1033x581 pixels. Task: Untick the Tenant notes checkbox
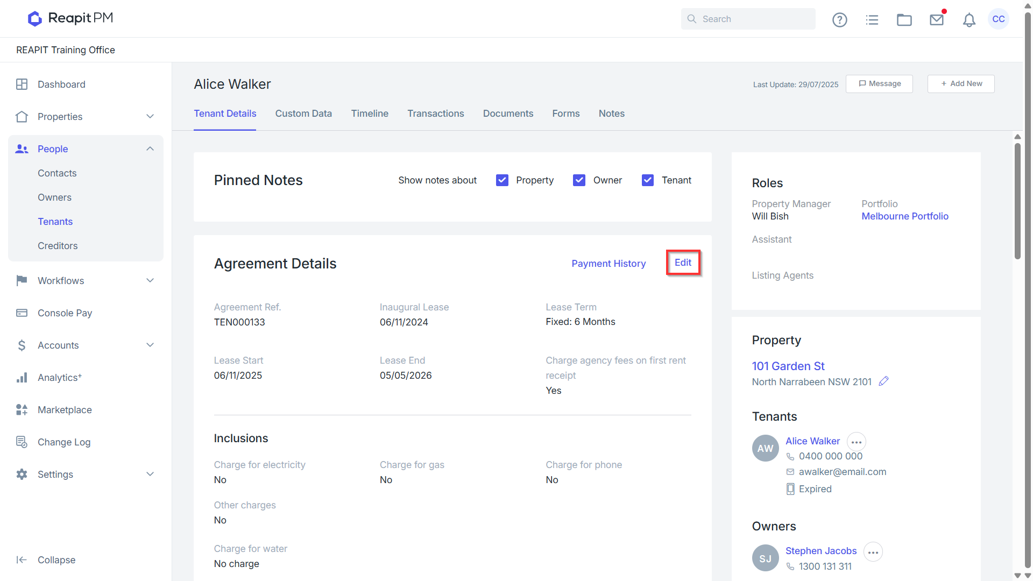[648, 180]
